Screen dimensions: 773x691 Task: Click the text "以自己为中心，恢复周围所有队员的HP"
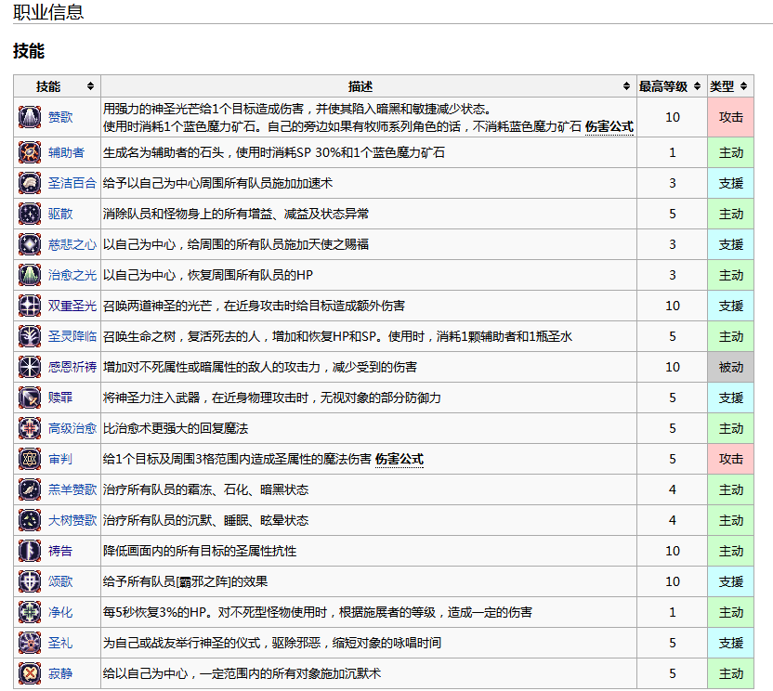208,275
